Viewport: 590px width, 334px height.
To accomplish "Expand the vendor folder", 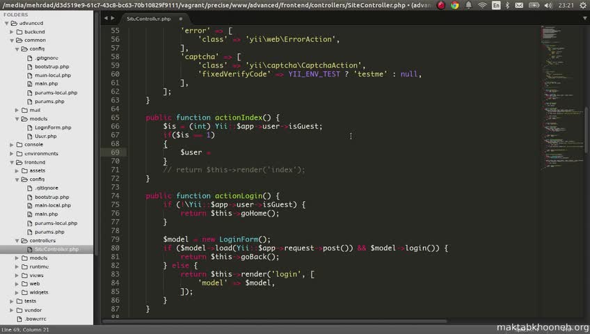I will [12, 310].
